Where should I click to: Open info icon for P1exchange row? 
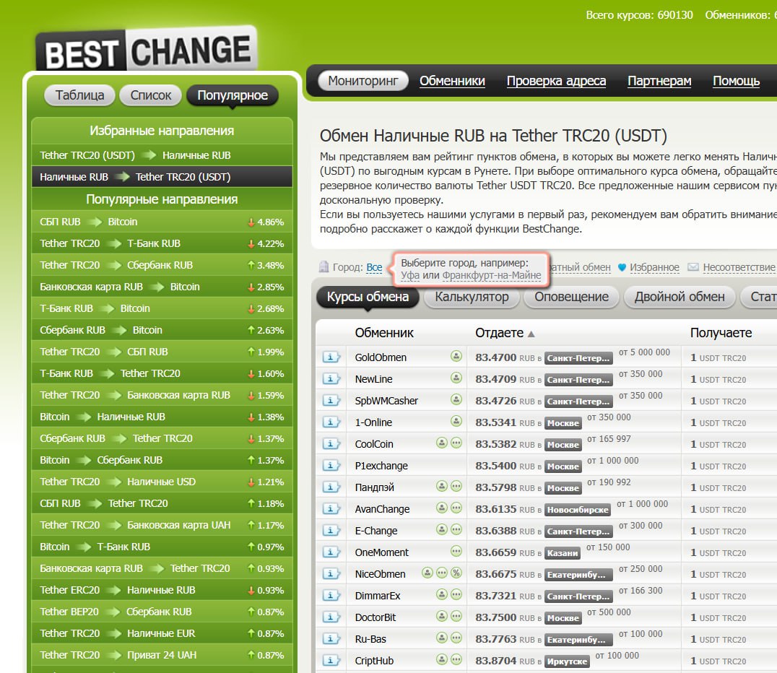tap(331, 465)
